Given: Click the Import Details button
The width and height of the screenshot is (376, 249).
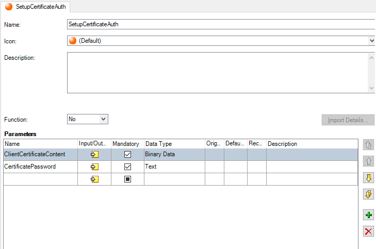Looking at the screenshot, I should click(348, 120).
